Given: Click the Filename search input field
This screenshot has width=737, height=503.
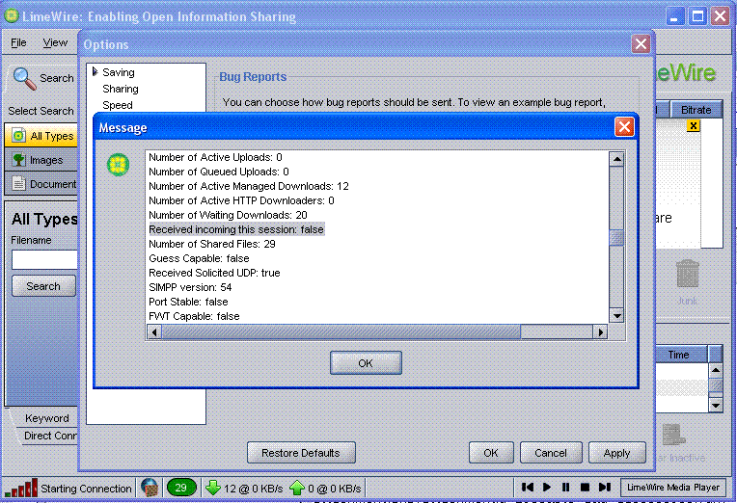Looking at the screenshot, I should (x=44, y=260).
